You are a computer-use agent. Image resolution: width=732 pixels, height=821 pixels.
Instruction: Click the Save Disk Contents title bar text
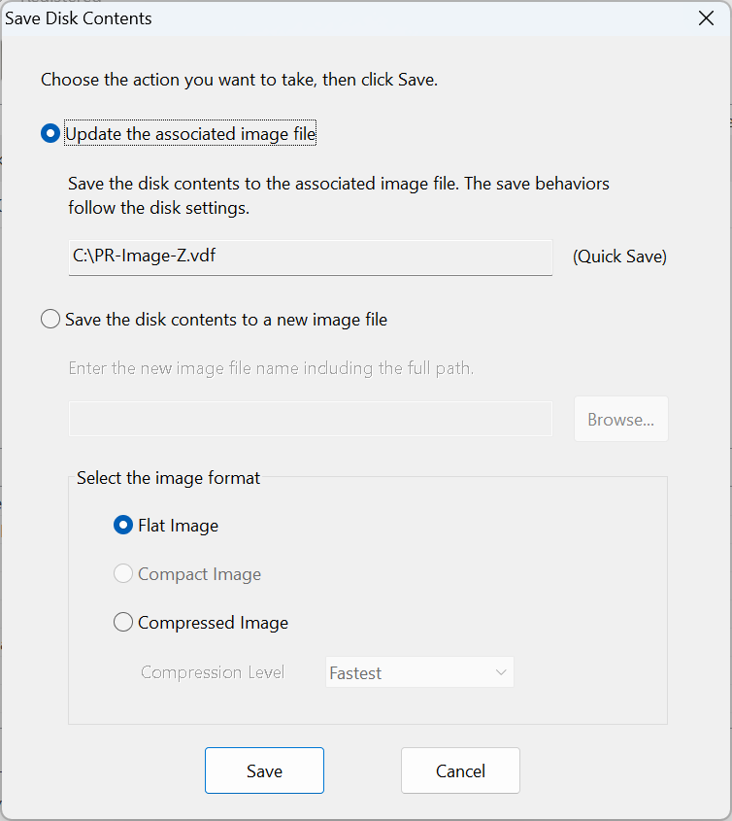pos(79,18)
